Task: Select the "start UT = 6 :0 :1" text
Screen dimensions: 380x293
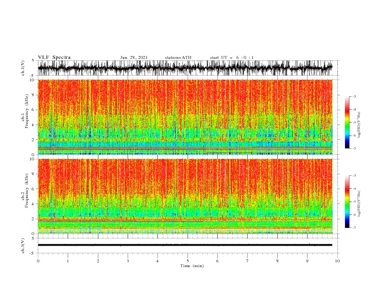Action: click(232, 57)
